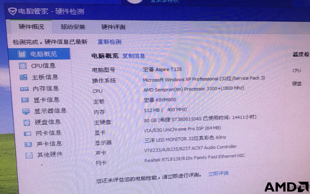Click the 电脑管家 shield logo icon
This screenshot has height=194, width=310.
click(x=12, y=11)
